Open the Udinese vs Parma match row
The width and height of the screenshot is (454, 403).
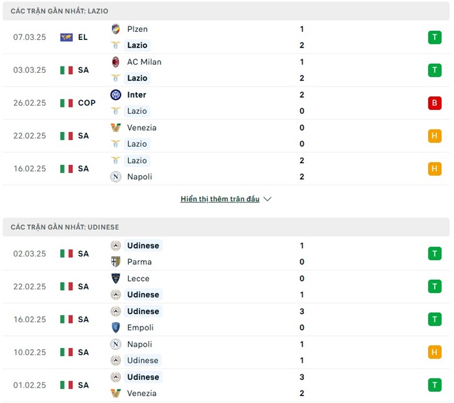pyautogui.click(x=227, y=254)
